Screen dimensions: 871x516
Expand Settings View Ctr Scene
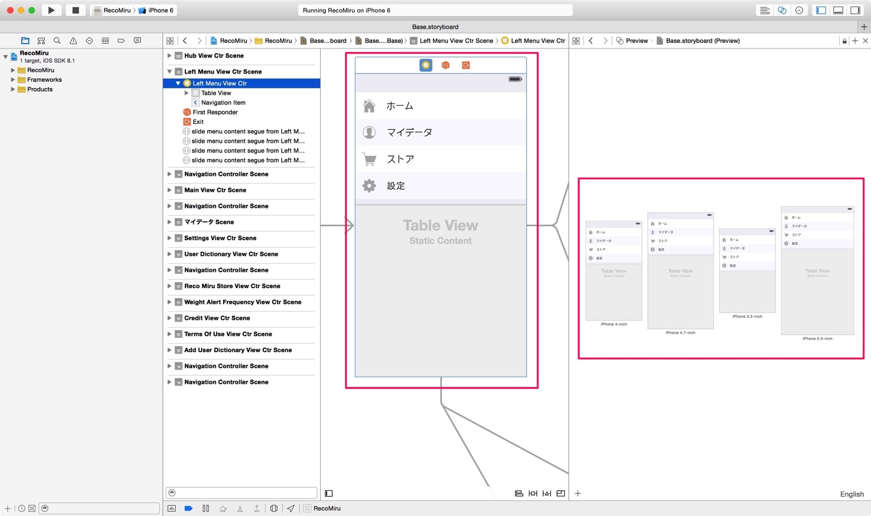coord(169,238)
